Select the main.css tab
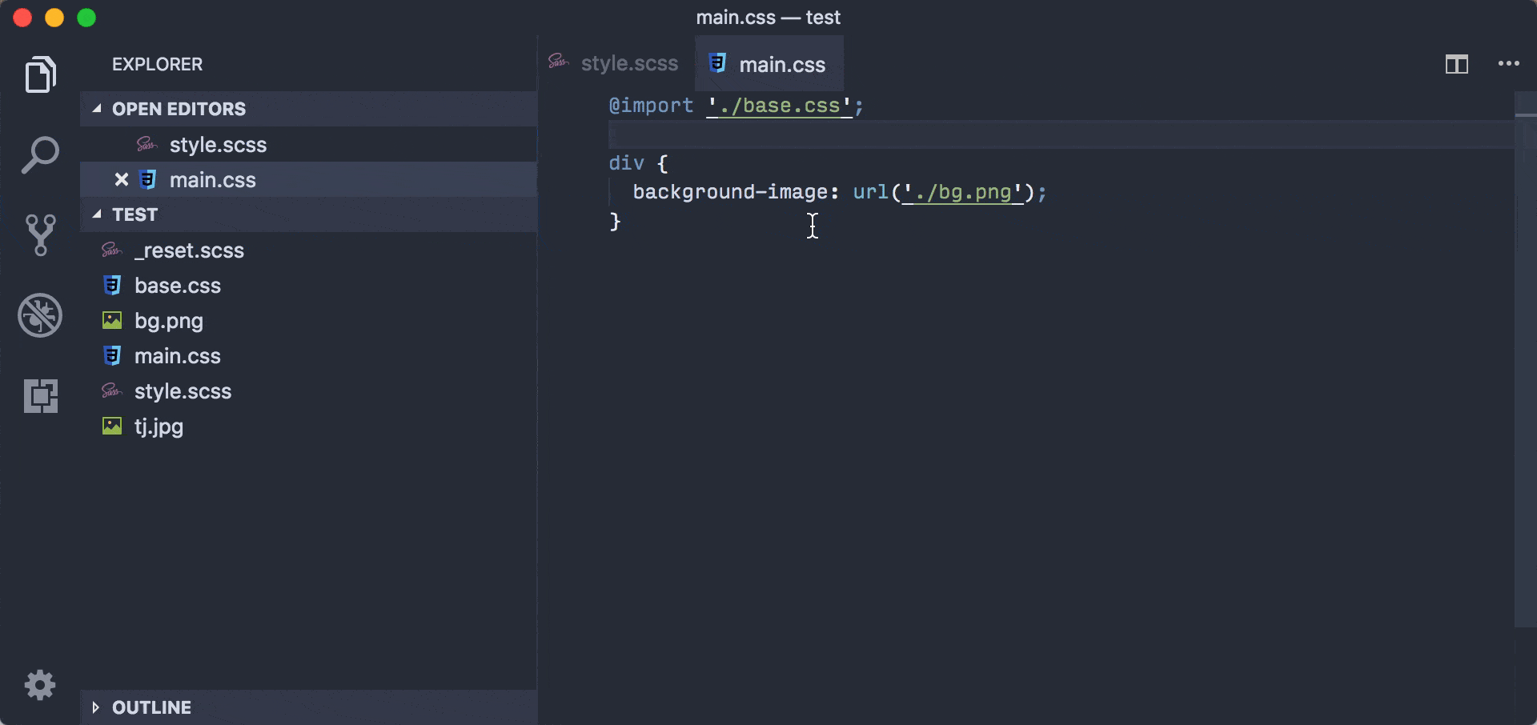 781,64
